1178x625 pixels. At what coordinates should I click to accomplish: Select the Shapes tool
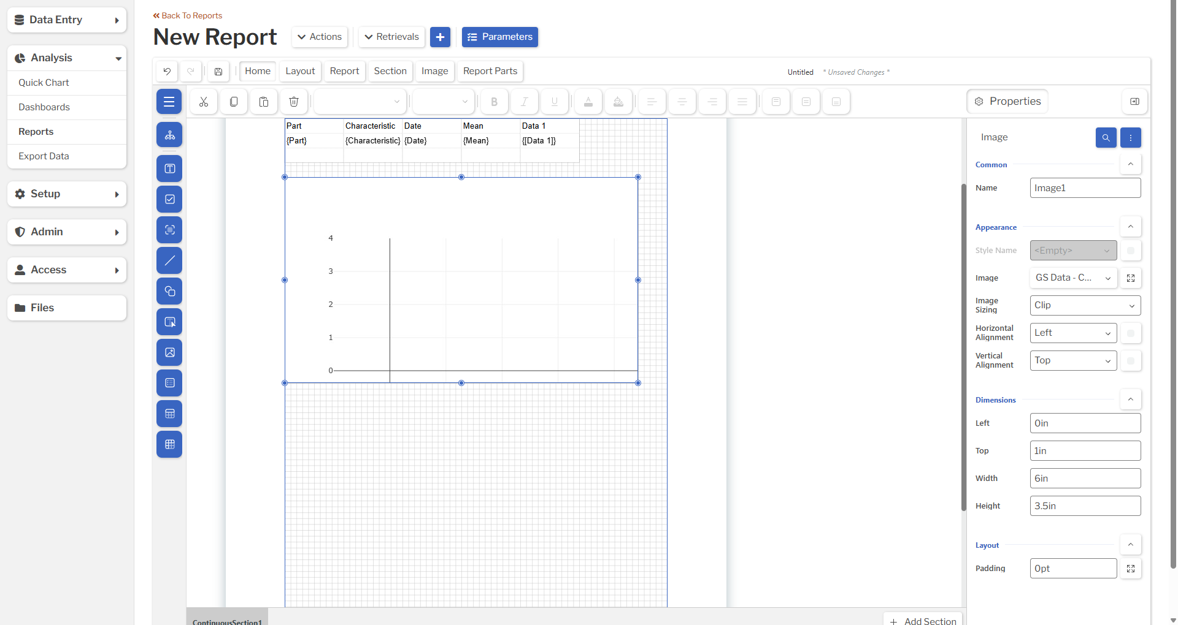[x=169, y=291]
